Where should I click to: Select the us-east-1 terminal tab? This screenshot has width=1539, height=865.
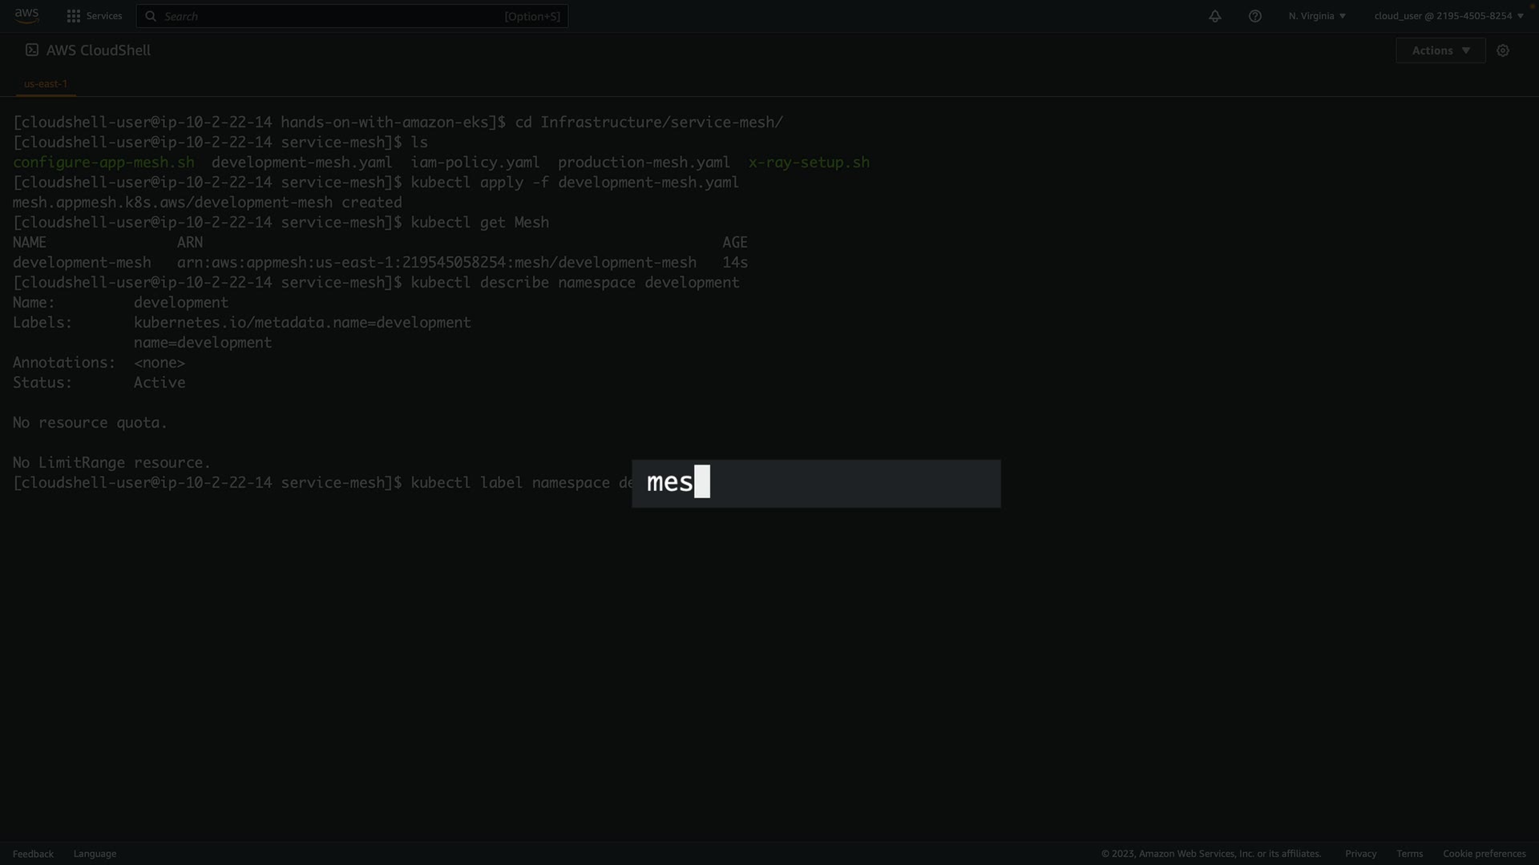(x=46, y=84)
